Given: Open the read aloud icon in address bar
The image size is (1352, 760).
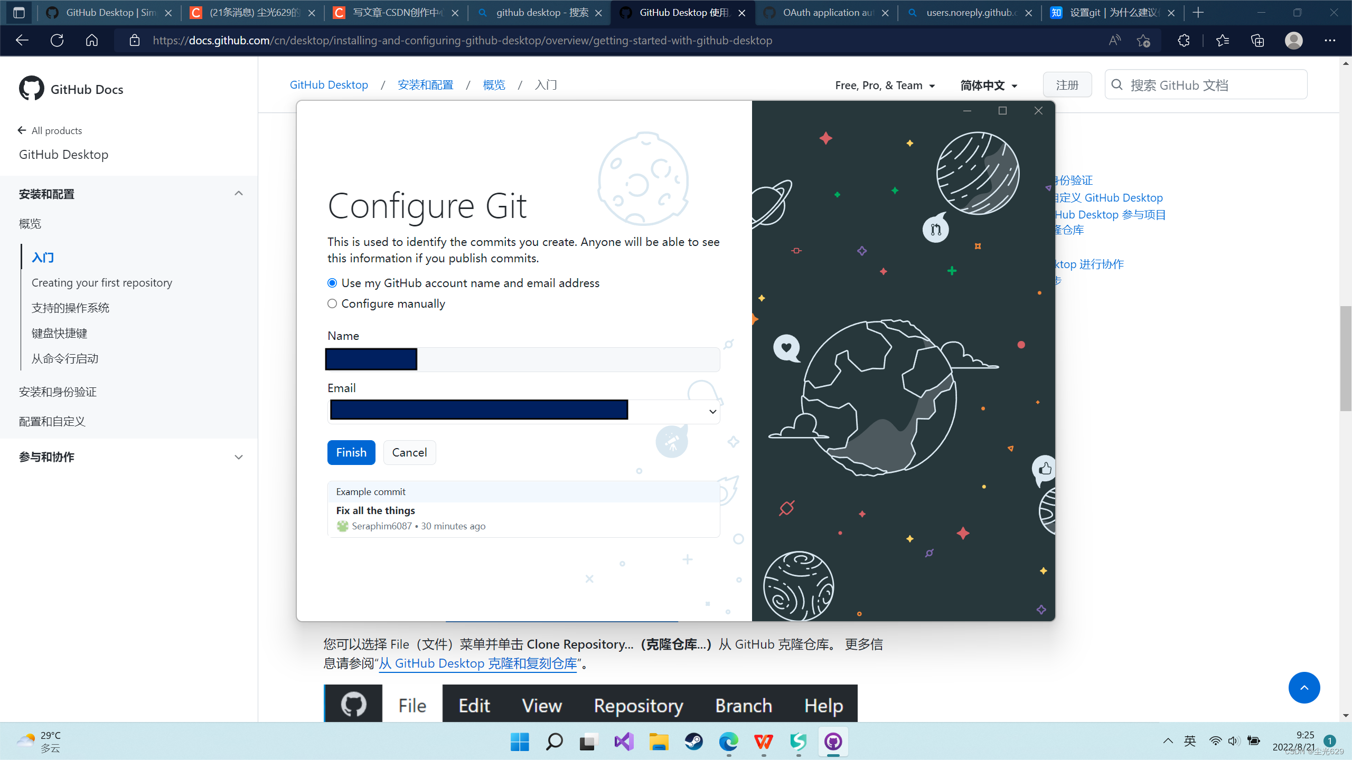Looking at the screenshot, I should 1114,40.
